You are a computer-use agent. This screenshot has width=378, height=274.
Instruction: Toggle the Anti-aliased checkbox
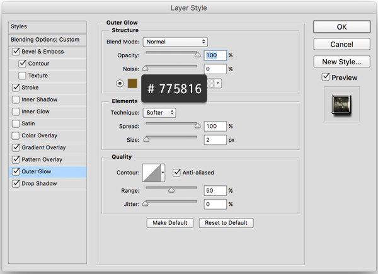[x=177, y=171]
